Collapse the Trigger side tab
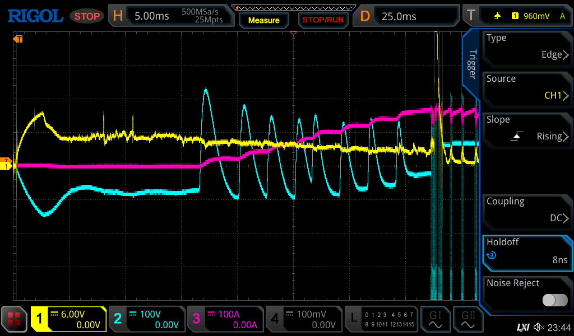Viewport: 574px width, 336px height. click(x=471, y=63)
